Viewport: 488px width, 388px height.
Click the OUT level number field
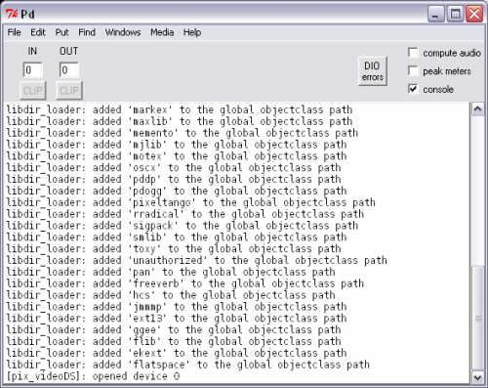pos(69,70)
